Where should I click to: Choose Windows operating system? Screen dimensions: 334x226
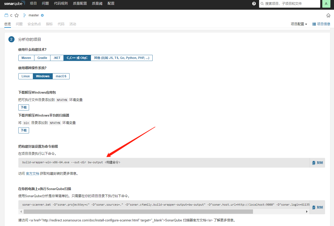click(x=43, y=76)
